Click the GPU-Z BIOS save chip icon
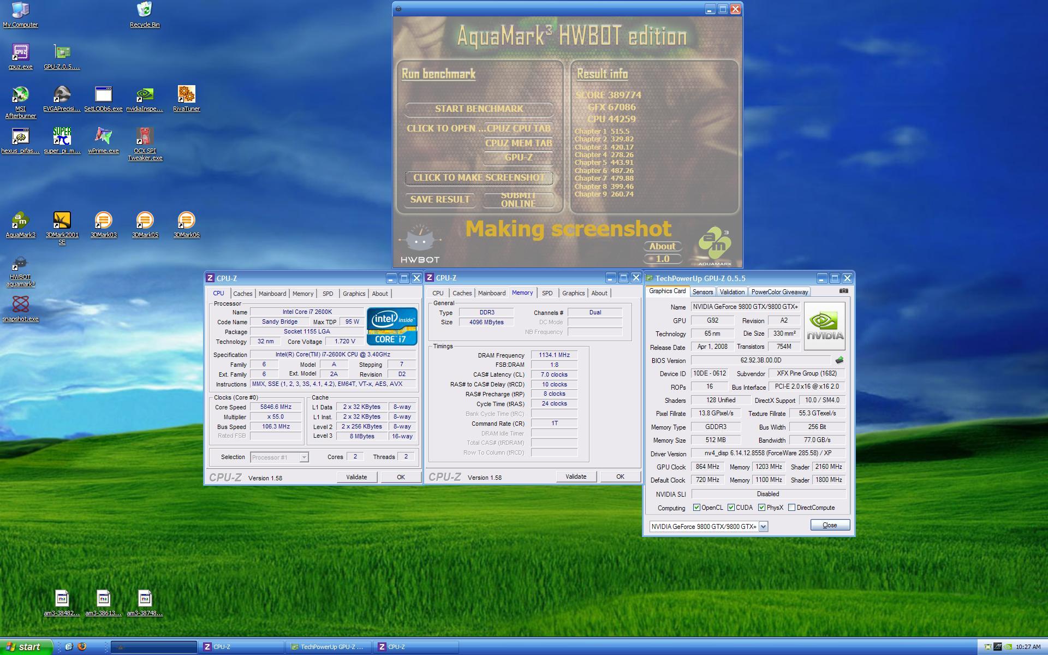The image size is (1048, 655). 839,360
